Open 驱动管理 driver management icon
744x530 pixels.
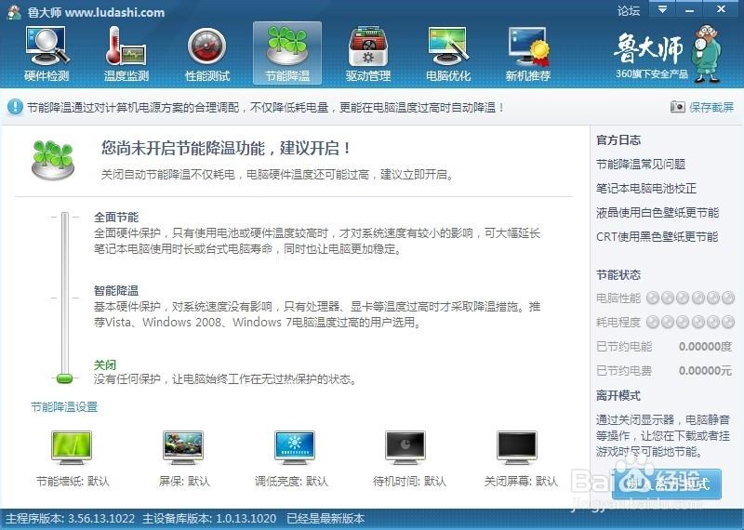tap(367, 46)
